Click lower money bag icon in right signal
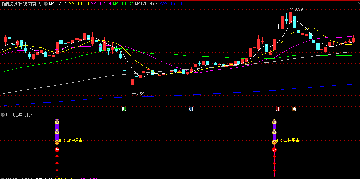 274,132
